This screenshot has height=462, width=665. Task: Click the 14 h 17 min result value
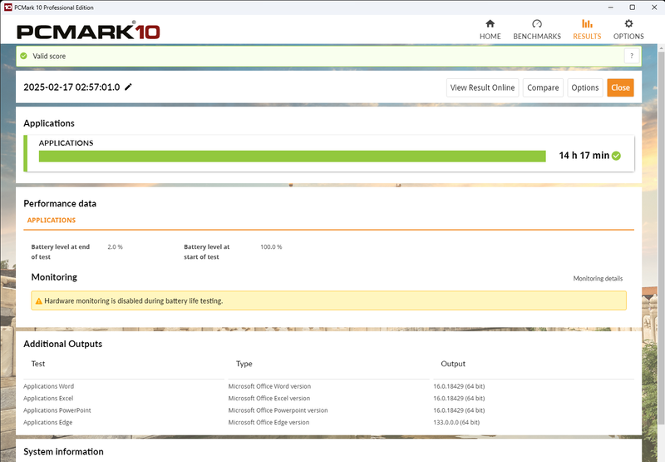pos(584,156)
